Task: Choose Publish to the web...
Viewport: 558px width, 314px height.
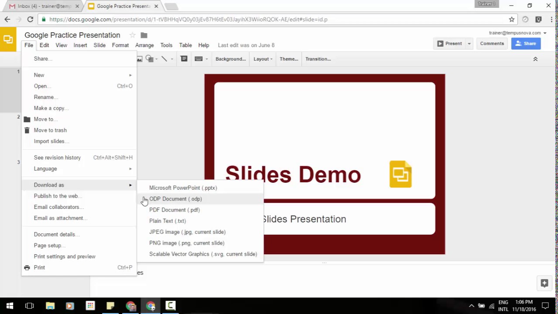Action: tap(78, 196)
